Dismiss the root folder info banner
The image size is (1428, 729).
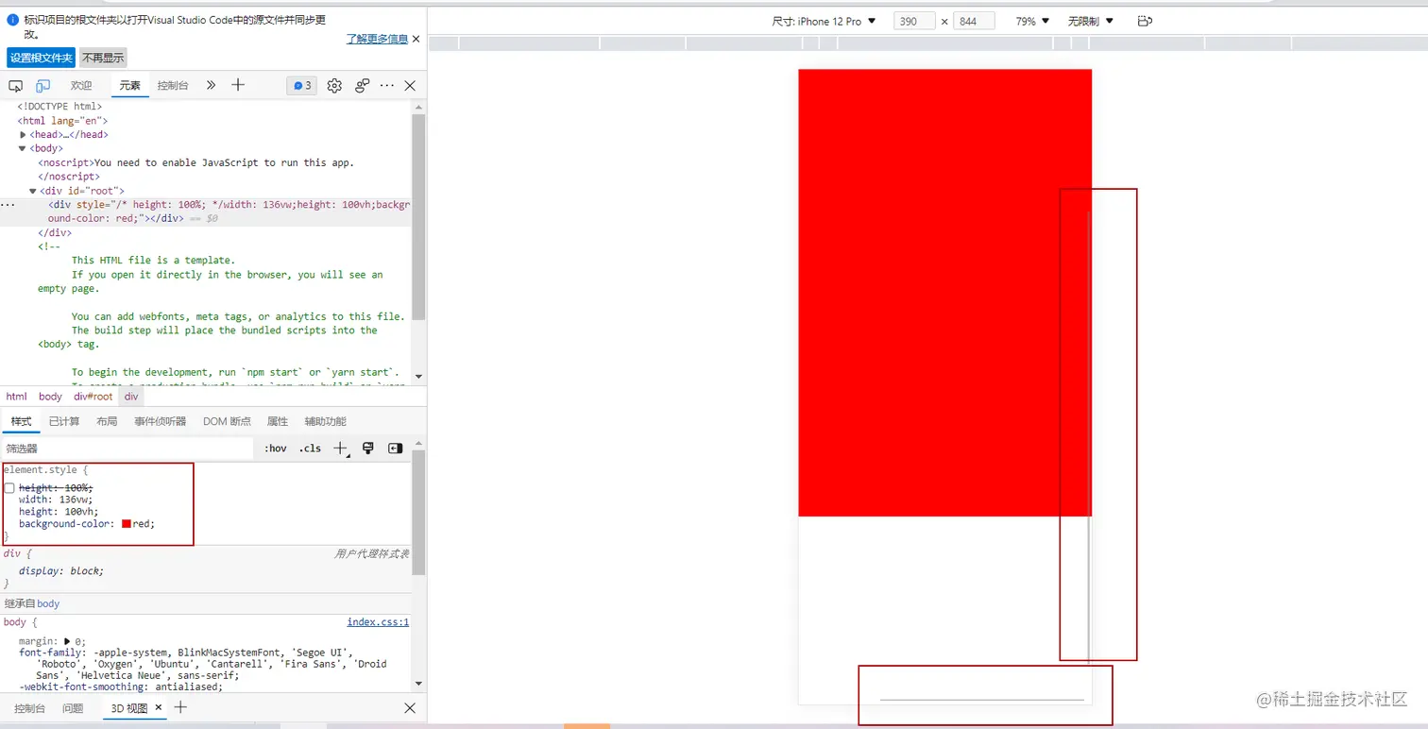[x=416, y=39]
